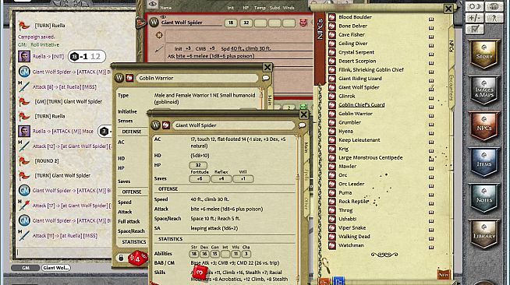Open the Notes sidebar button
The height and width of the screenshot is (285, 510).
484,199
